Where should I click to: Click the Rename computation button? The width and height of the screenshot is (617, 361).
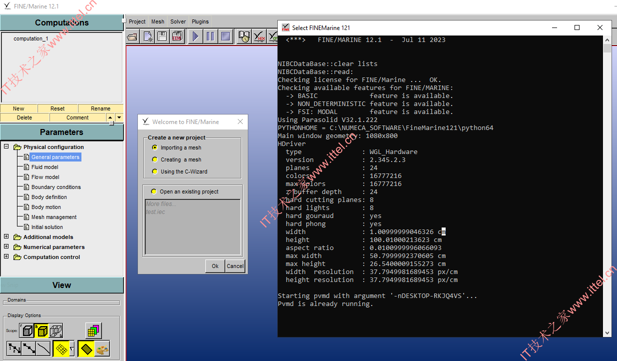click(x=100, y=108)
